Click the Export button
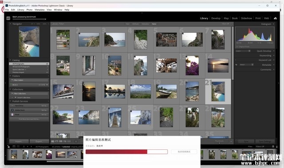 point(39,141)
